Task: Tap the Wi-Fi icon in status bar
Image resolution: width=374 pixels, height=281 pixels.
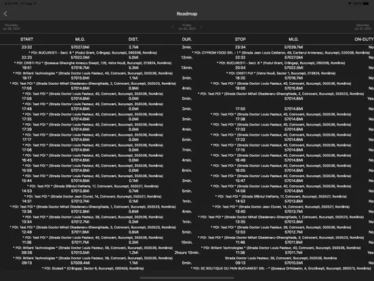Action: (x=350, y=3)
